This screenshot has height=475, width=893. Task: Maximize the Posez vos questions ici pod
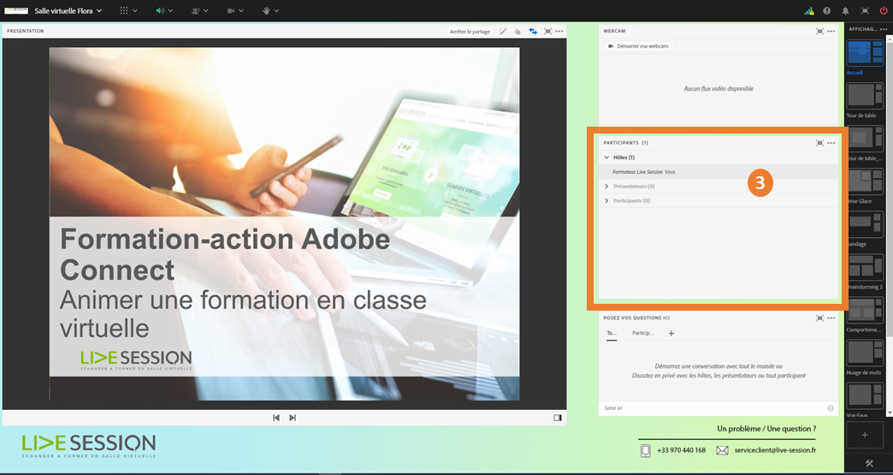click(819, 318)
